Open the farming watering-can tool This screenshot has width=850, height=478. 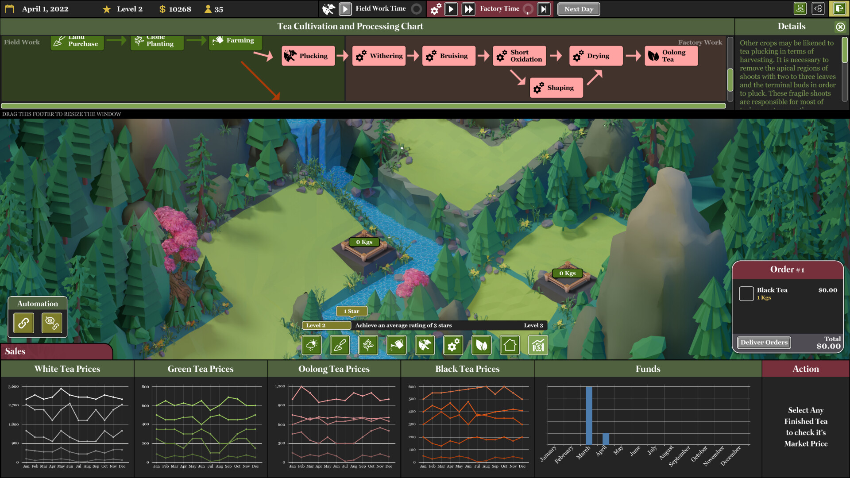(397, 345)
